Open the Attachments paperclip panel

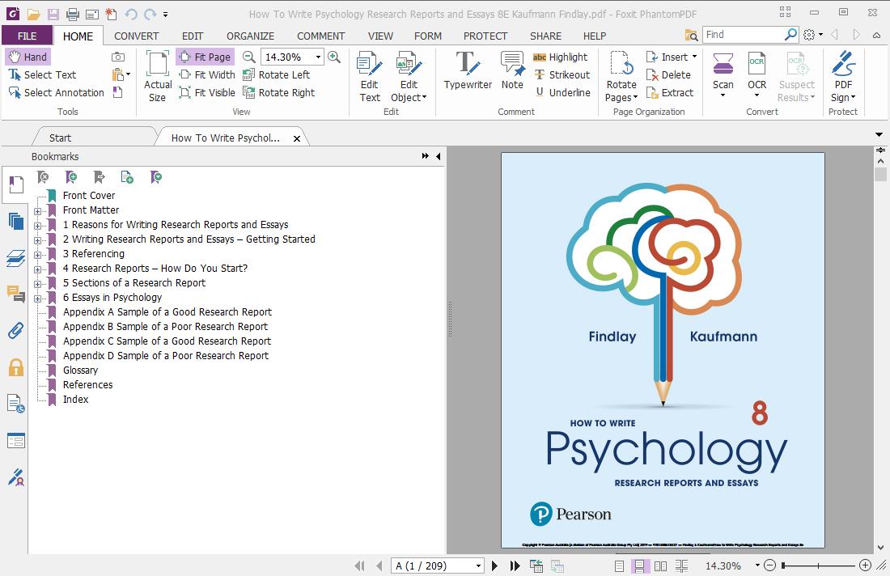point(16,330)
